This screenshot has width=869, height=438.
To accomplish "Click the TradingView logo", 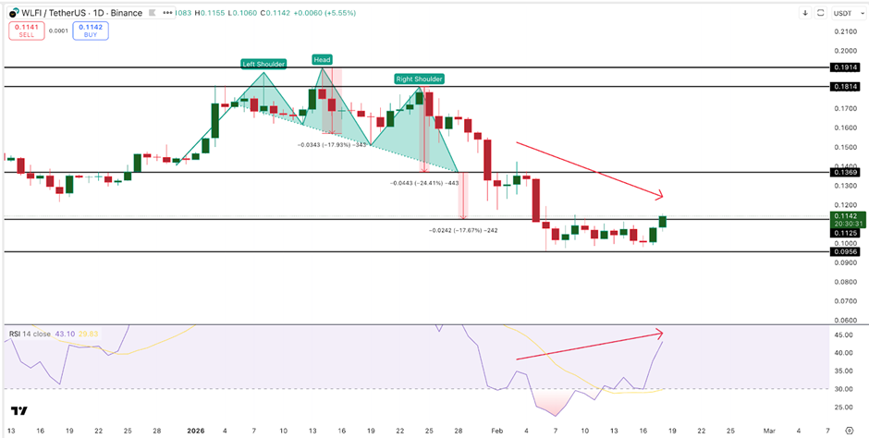I will coord(19,411).
